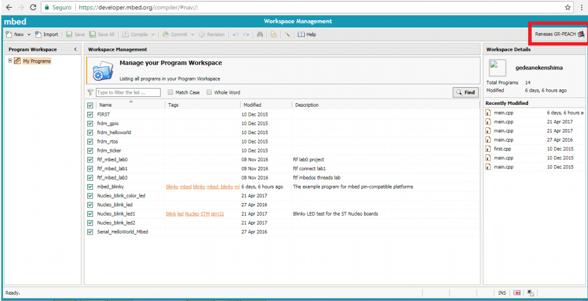Click the binoculars find icon in toolbar
The image size is (588, 301).
260,34
